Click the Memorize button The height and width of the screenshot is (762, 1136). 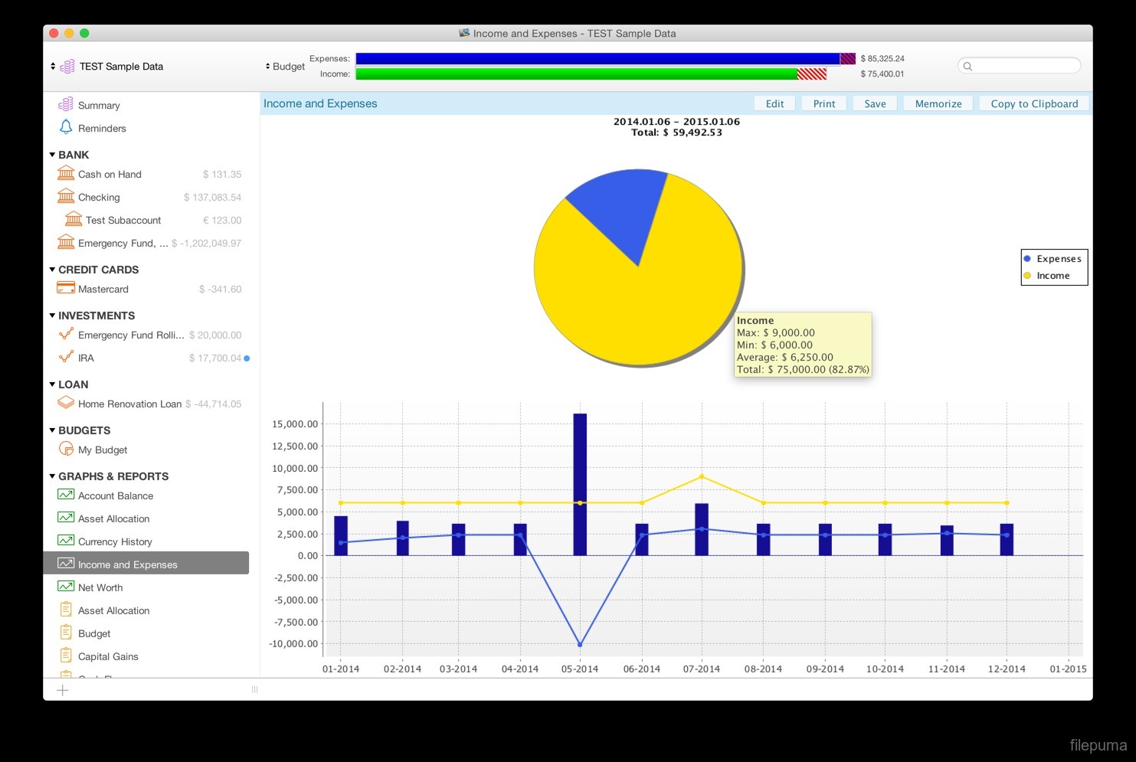pos(938,104)
